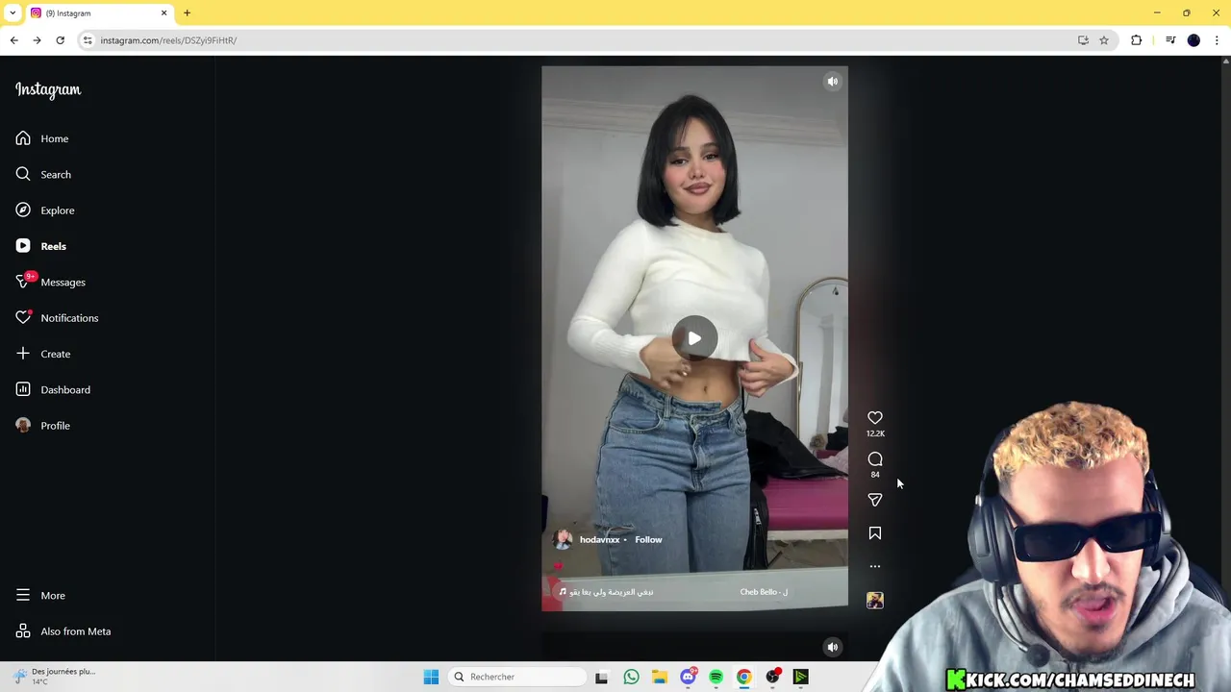Open File Explorer from the taskbar

point(659,677)
